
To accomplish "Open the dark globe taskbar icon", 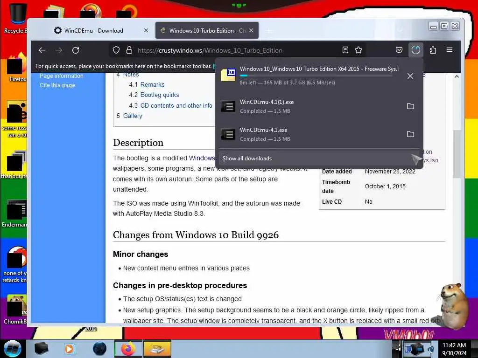I will pos(99,349).
